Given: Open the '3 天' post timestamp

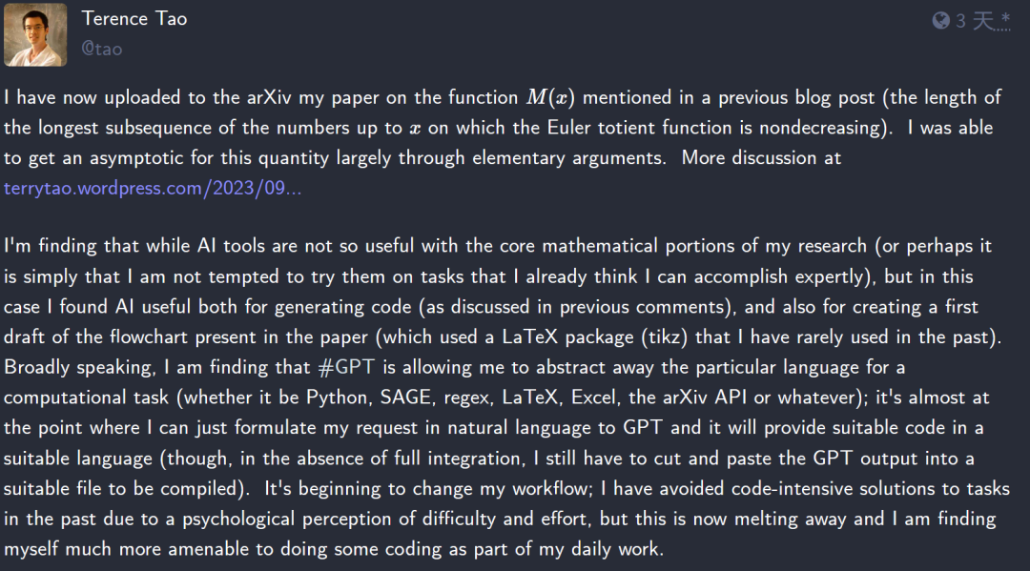Looking at the screenshot, I should 975,21.
